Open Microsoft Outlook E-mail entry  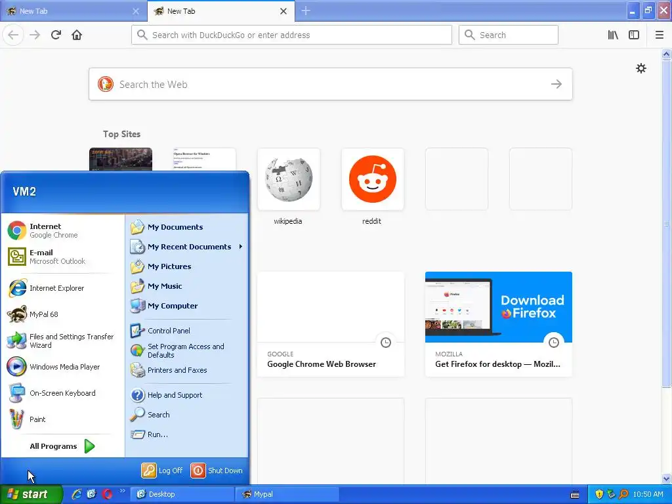pyautogui.click(x=62, y=257)
